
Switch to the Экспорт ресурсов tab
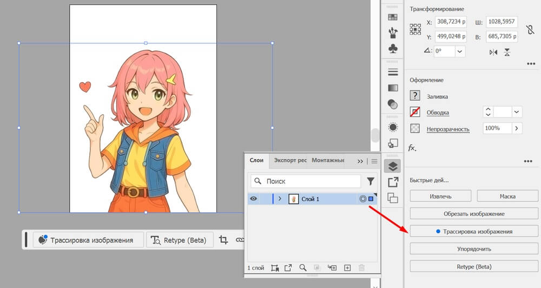[x=290, y=160]
